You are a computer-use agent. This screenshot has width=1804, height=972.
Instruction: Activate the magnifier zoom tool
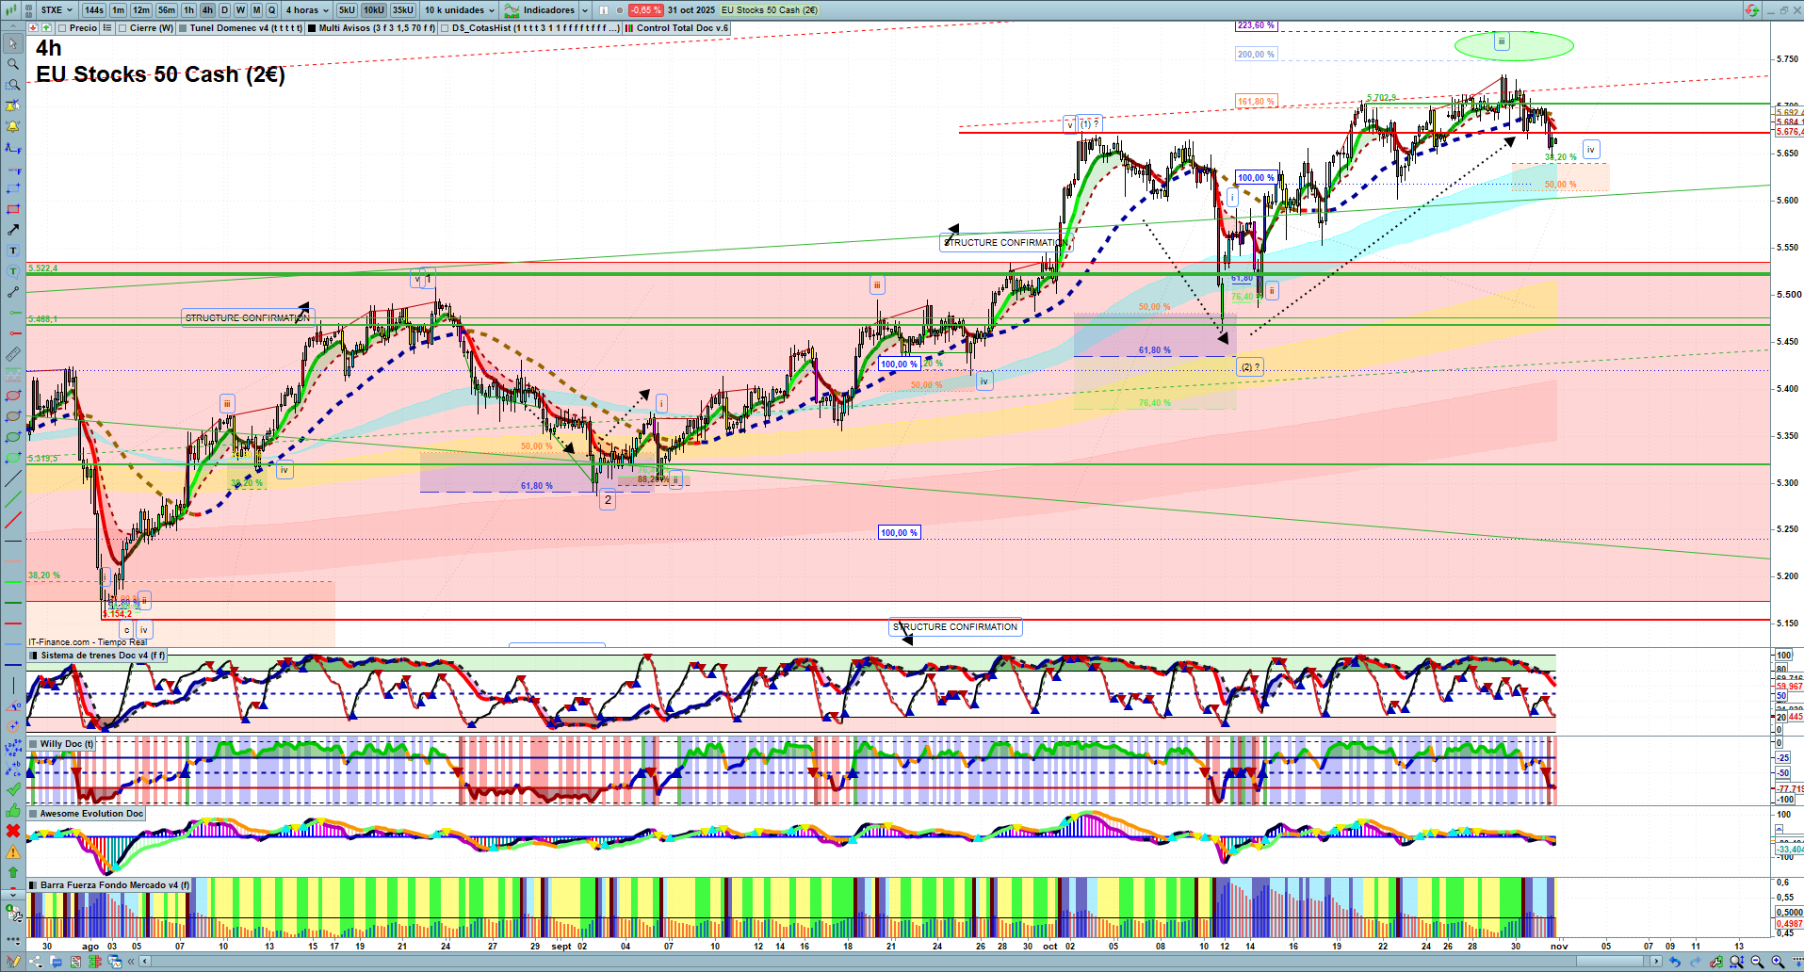[x=13, y=64]
